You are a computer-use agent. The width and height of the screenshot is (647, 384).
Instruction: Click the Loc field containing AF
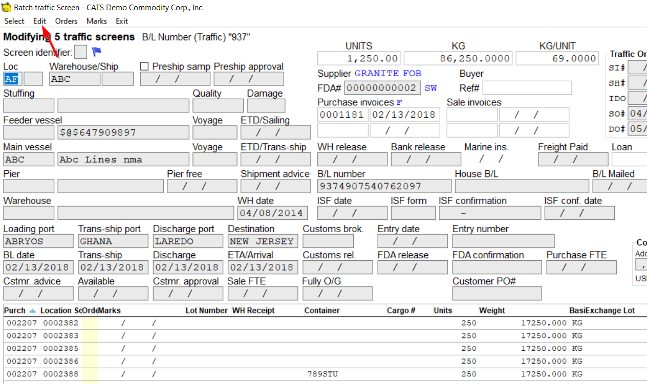click(13, 79)
